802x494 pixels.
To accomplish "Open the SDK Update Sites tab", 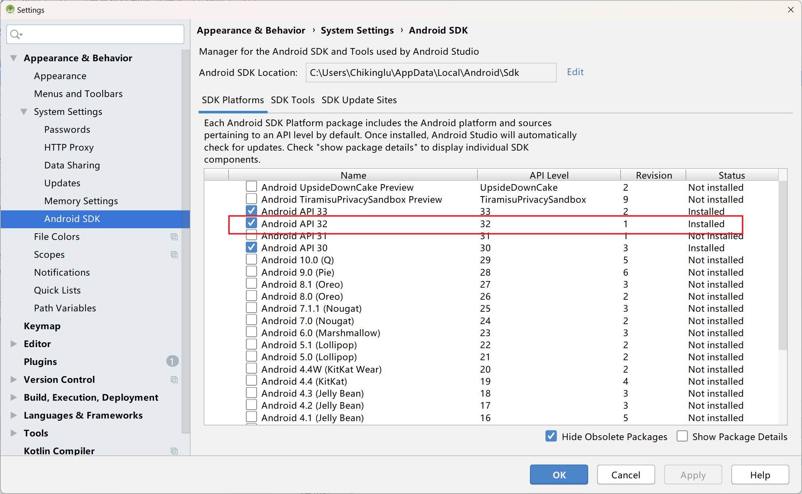I will (x=359, y=100).
